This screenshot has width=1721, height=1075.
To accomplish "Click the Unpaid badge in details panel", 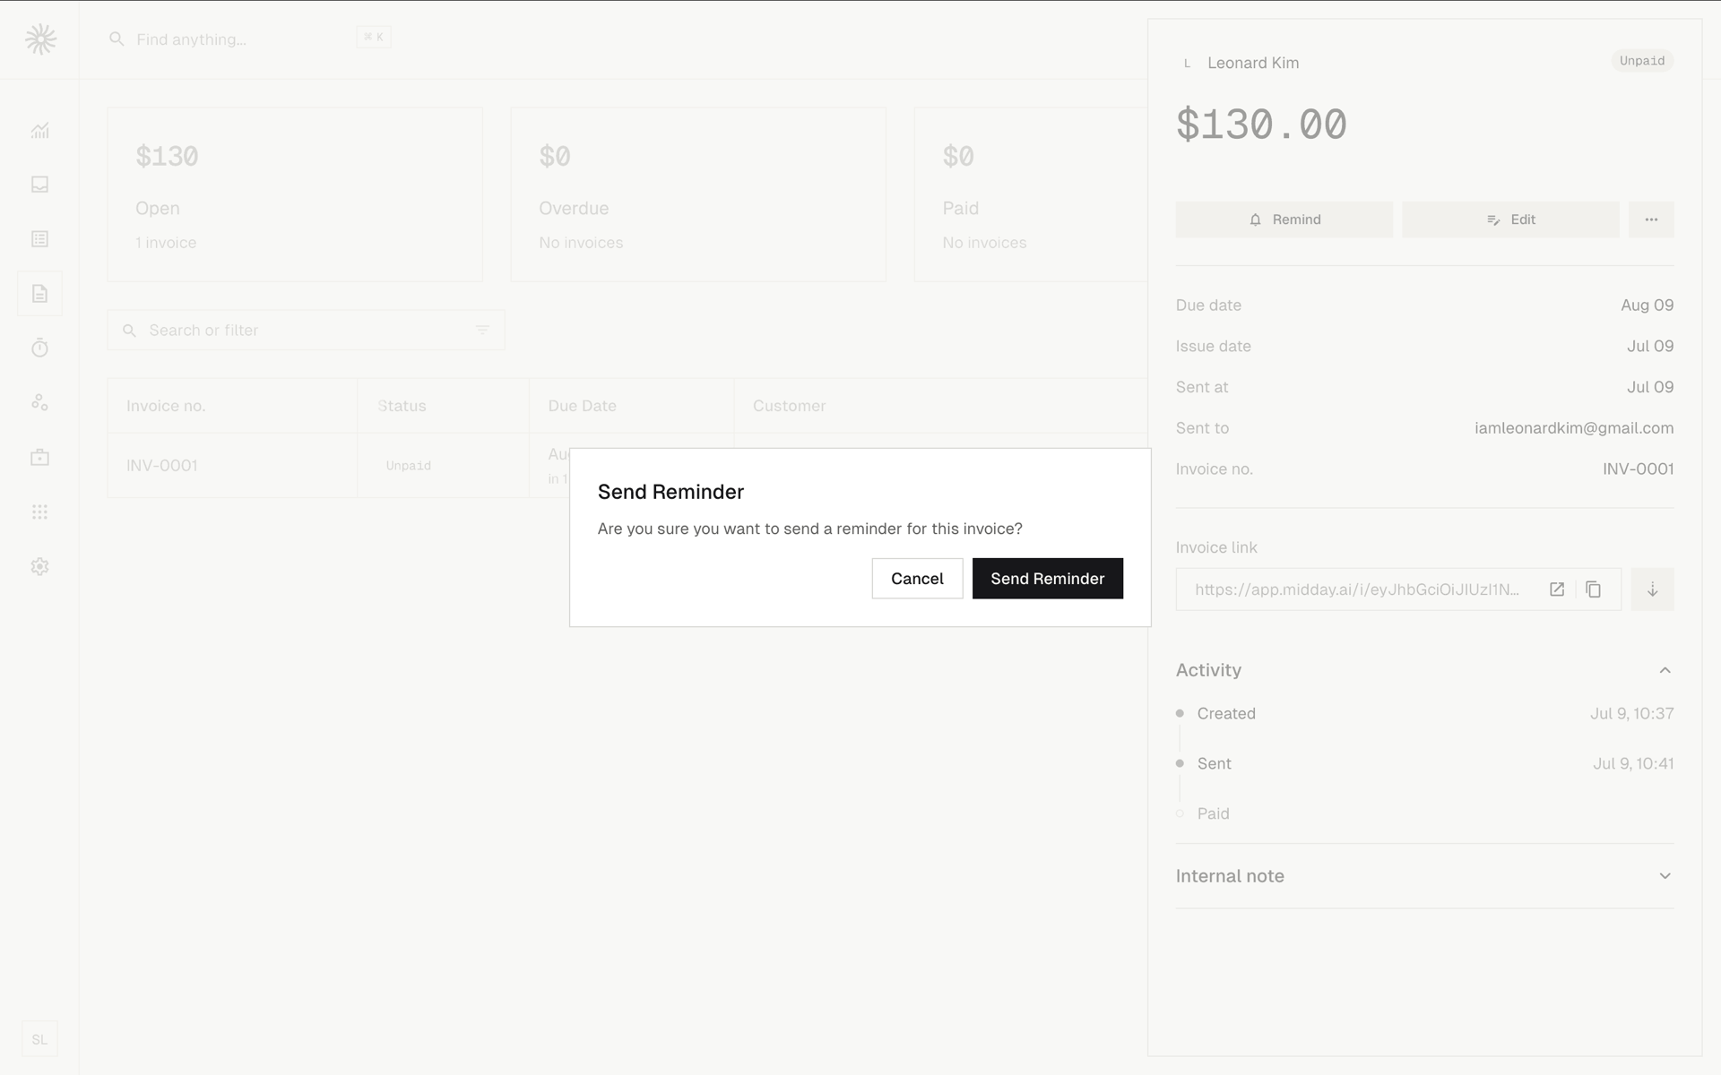I will [1642, 61].
